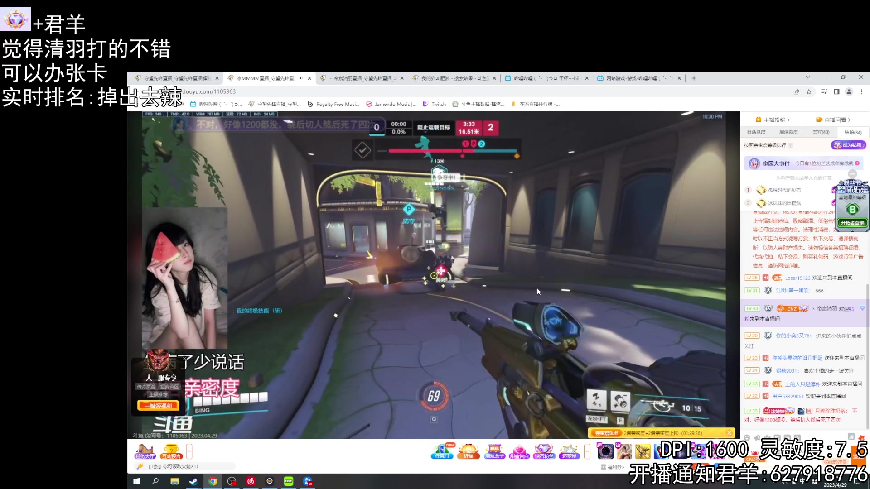The image size is (870, 489).
Task: Open KOOK app from taskbar
Action: tap(289, 481)
